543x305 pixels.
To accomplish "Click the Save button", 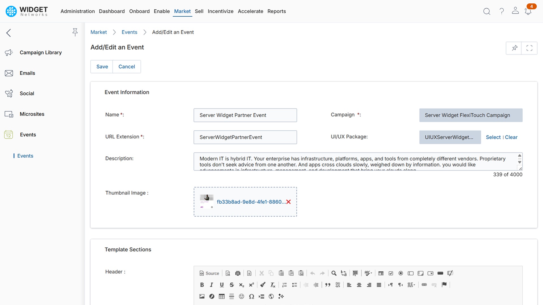I will pyautogui.click(x=102, y=67).
